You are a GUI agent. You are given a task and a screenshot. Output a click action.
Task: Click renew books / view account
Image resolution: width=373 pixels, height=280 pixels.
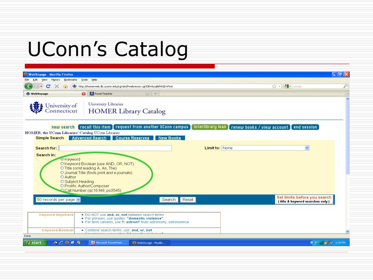pos(260,127)
